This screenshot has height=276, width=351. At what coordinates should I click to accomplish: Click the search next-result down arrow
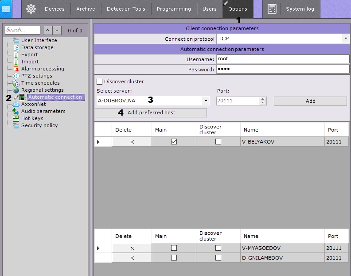point(57,30)
